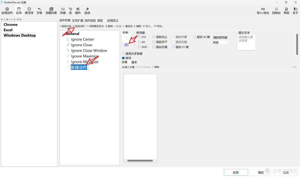Click 插入步骤 insert step
The height and width of the screenshot is (177, 300).
point(128,67)
